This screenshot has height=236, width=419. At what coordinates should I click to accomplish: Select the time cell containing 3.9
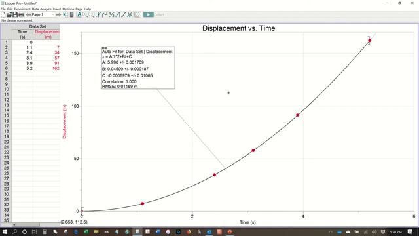(x=22, y=63)
